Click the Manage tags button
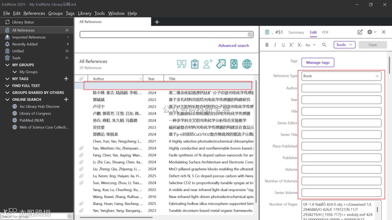The image size is (392, 220). [x=318, y=62]
